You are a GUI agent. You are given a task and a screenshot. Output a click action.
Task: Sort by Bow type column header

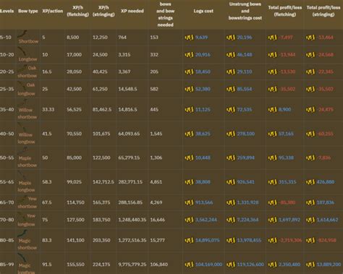point(28,11)
